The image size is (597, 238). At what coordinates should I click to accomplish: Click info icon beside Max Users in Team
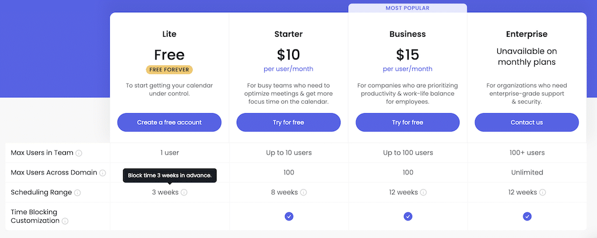79,153
